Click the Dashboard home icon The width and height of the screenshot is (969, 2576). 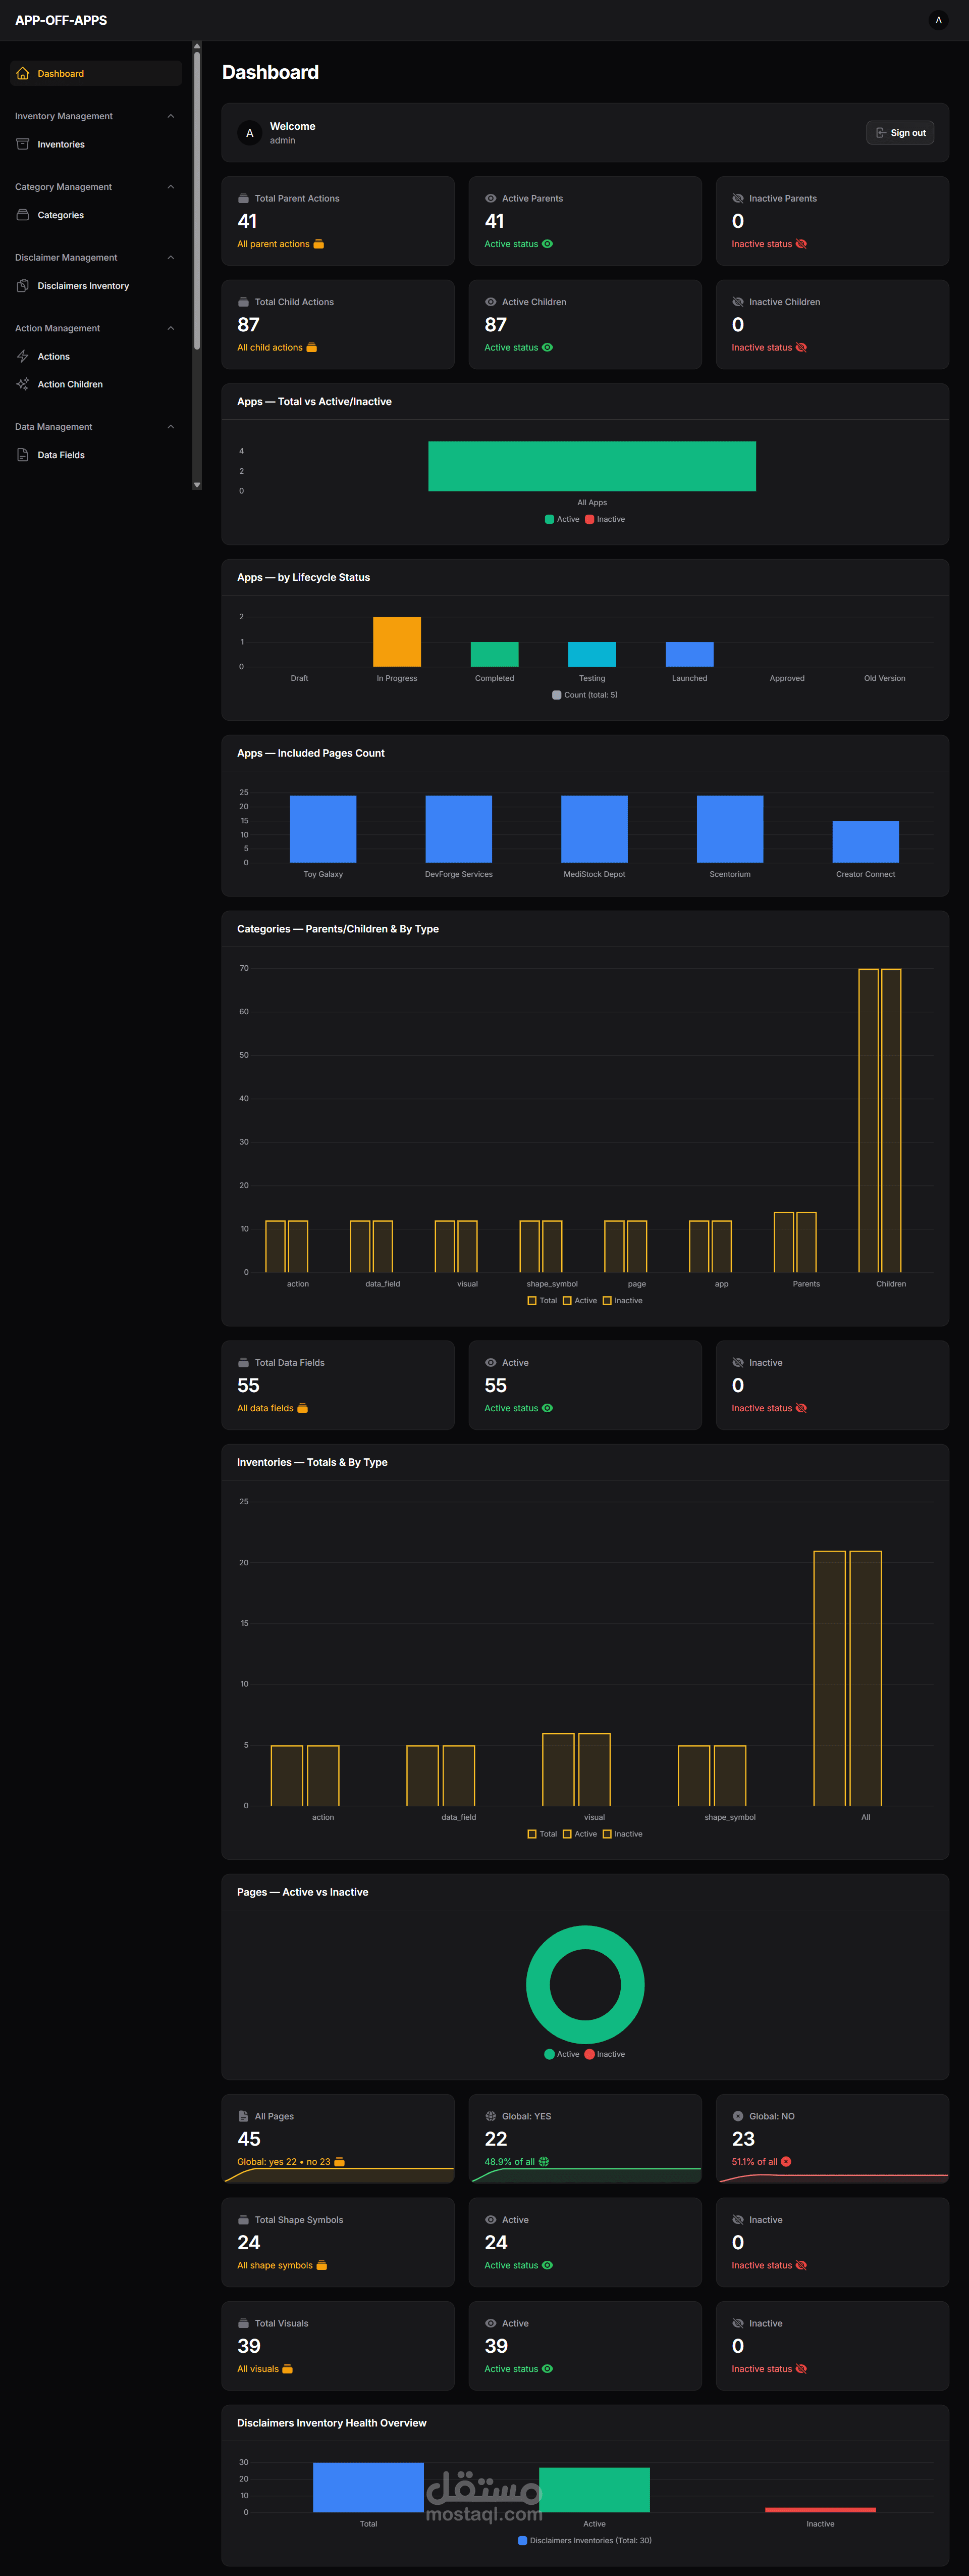point(22,74)
